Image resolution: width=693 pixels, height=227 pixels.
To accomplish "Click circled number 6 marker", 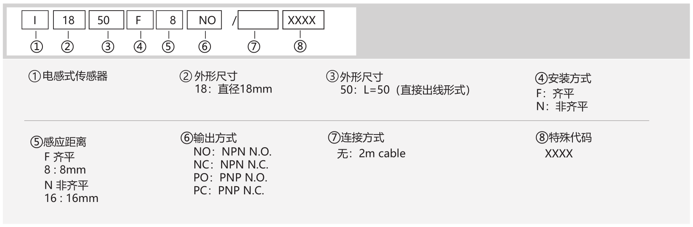I will 205,46.
